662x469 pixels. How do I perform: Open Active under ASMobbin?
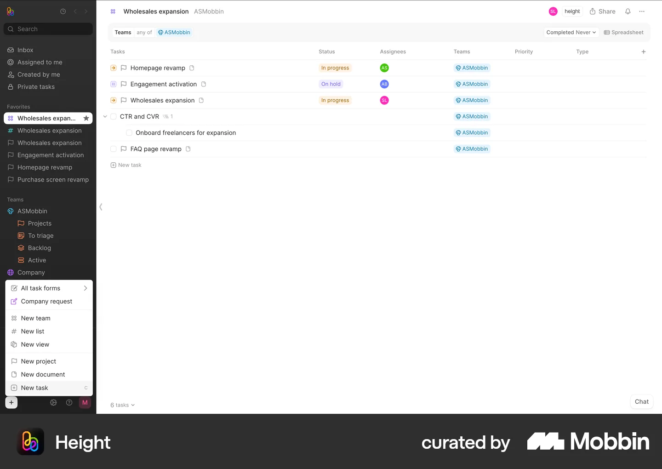(x=48, y=260)
